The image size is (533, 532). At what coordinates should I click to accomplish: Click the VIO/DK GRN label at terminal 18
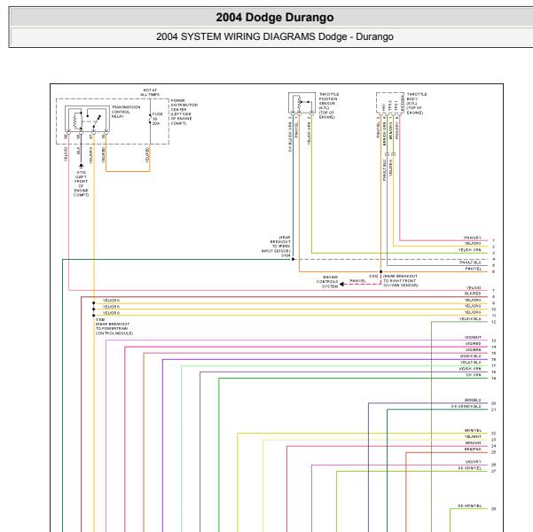[470, 369]
